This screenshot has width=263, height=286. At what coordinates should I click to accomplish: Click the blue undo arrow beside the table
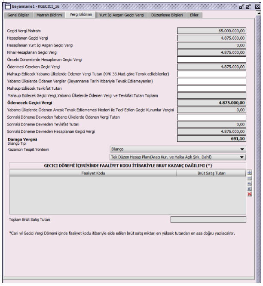click(x=249, y=183)
